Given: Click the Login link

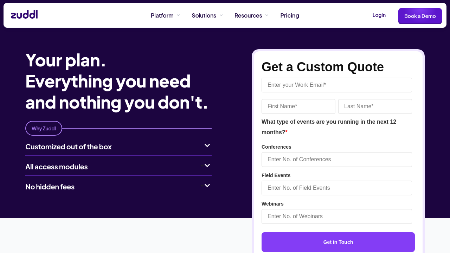Looking at the screenshot, I should (x=379, y=15).
